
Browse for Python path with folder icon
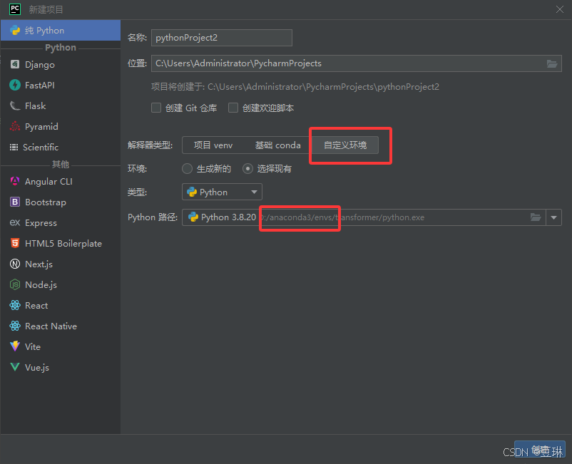pyautogui.click(x=535, y=217)
